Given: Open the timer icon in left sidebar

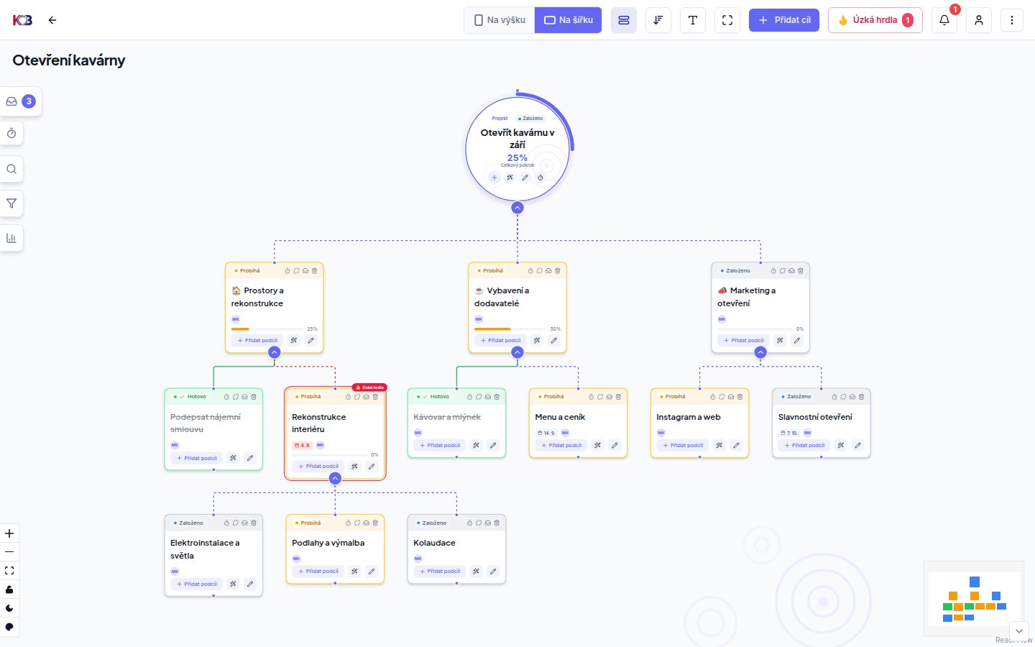Looking at the screenshot, I should 11,134.
